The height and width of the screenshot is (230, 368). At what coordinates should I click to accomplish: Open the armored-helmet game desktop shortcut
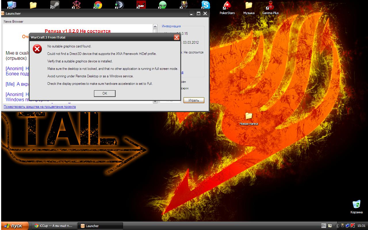[x=184, y=5]
